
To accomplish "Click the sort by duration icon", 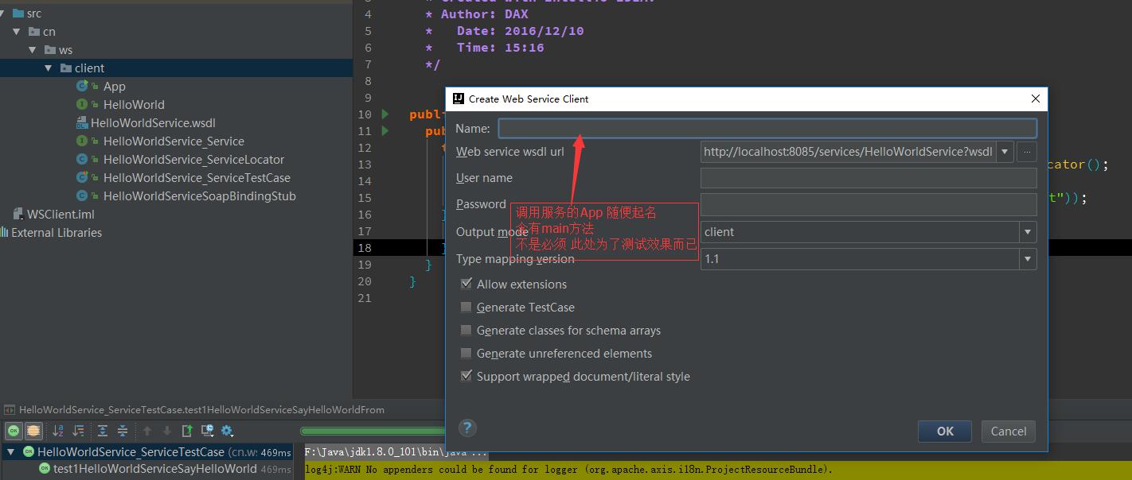I will [x=78, y=431].
